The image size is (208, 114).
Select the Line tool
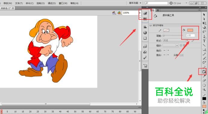[204, 45]
